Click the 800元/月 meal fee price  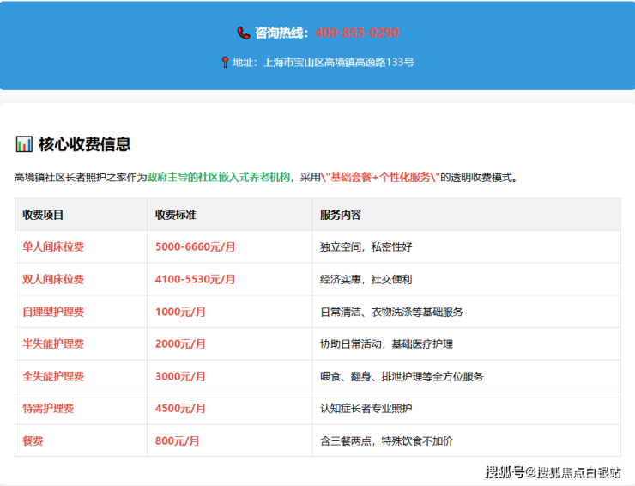click(177, 440)
